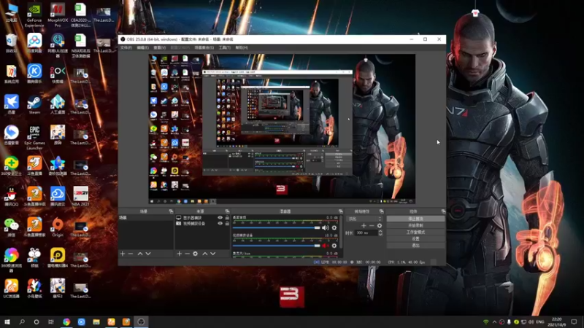The image size is (584, 328).
Task: Open notification center icon in tray
Action: pyautogui.click(x=574, y=321)
